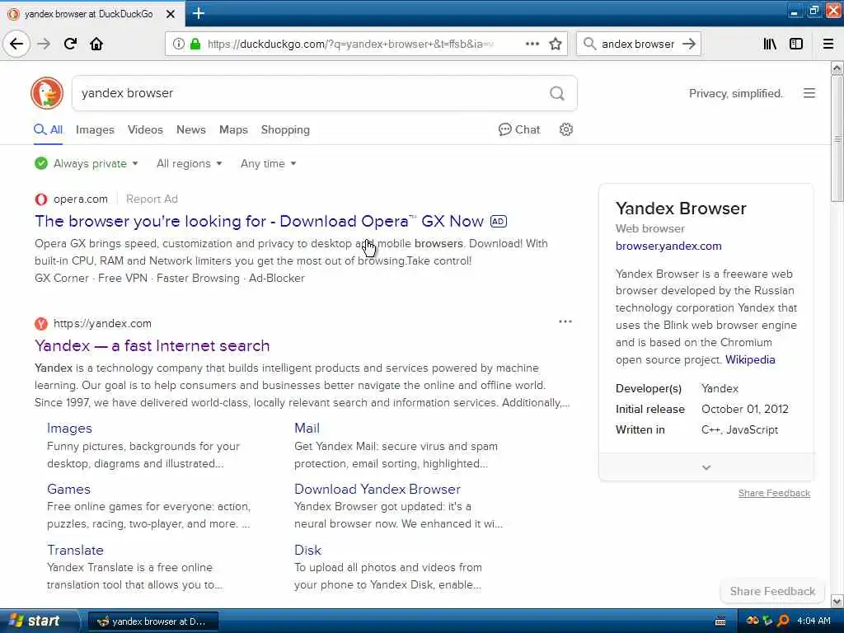
Task: Click the scrollbar up arrow
Action: pos(837,68)
